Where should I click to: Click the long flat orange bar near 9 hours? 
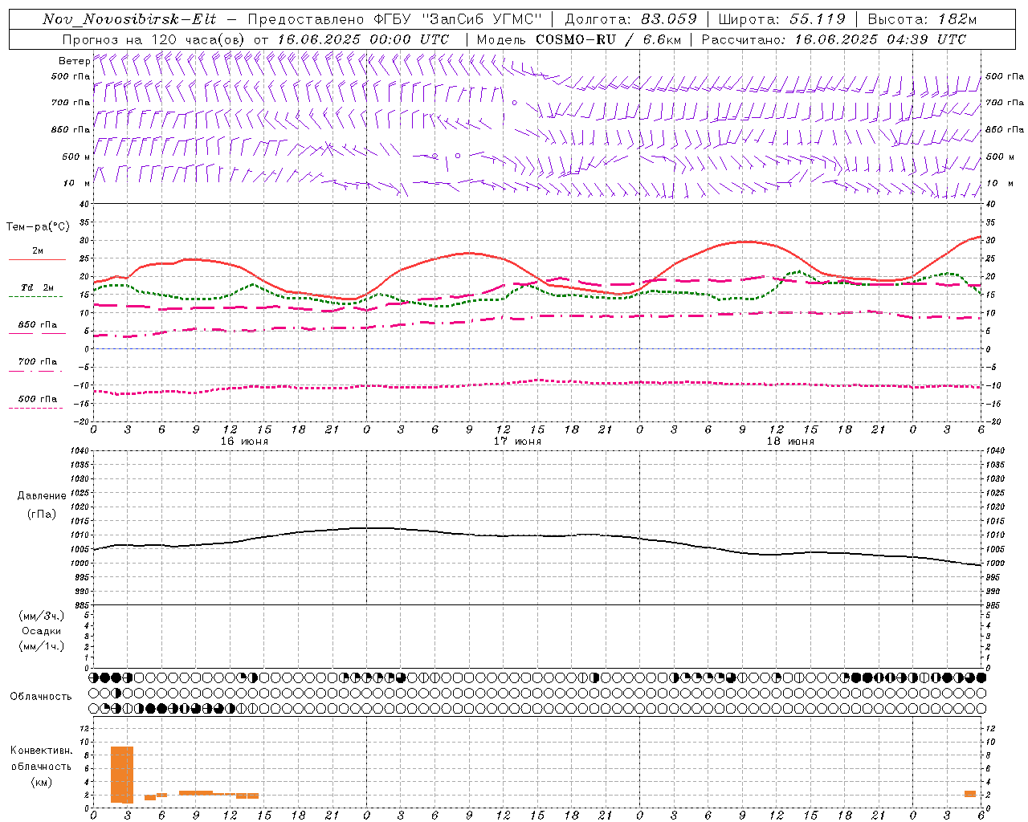[196, 792]
